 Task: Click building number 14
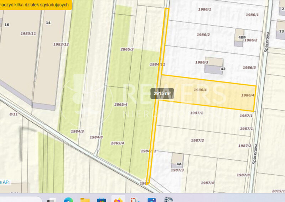click(x=48, y=23)
